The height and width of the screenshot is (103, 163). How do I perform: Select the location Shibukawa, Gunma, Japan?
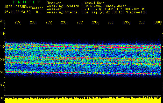105,6
